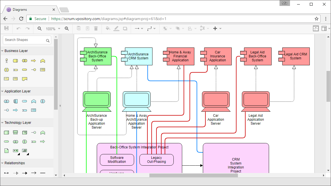Viewport: 331px width, 186px height.
Task: Toggle the highlighted panel layout button
Action: click(316, 29)
